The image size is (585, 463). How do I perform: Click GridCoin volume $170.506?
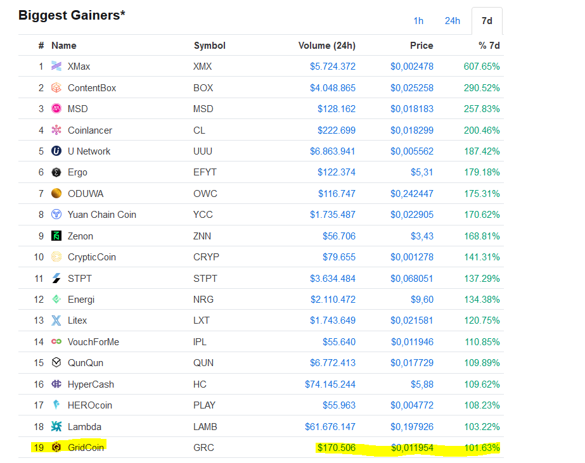point(336,447)
